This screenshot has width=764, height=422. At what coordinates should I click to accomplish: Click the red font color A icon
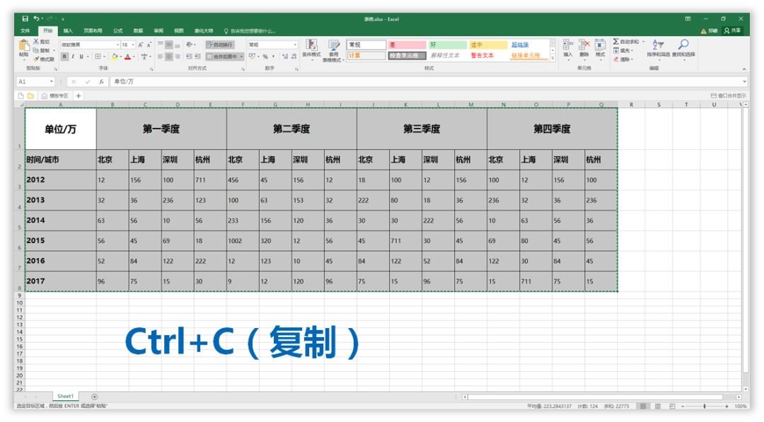point(127,57)
